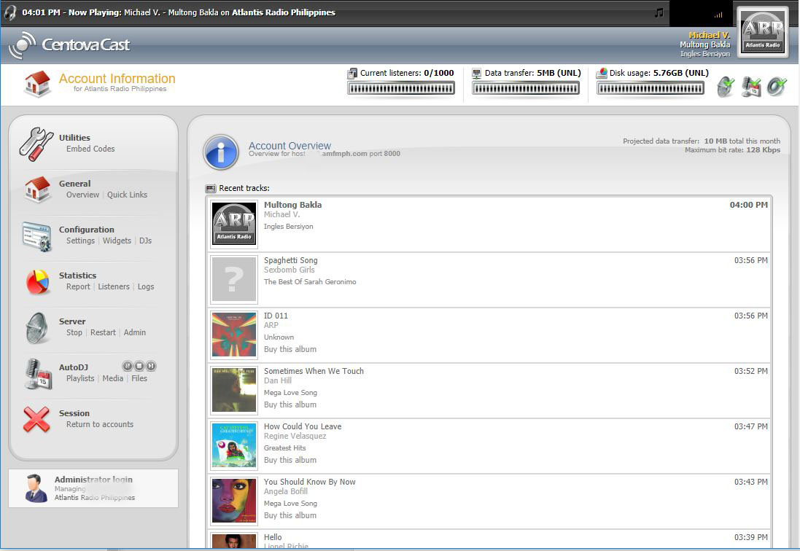800x551 pixels.
Task: Click the Disk usage pie icon
Action: (602, 74)
